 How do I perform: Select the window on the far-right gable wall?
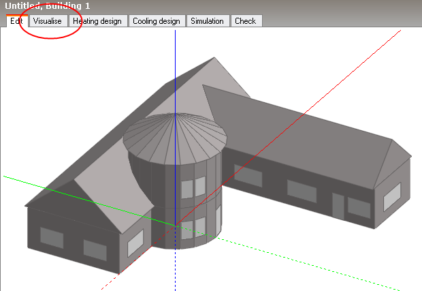392,197
